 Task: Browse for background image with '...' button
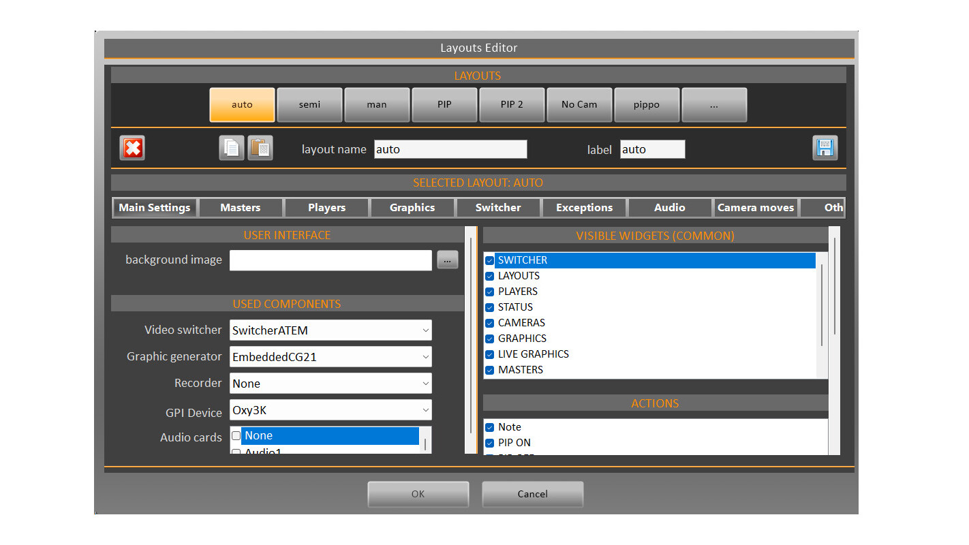(x=448, y=260)
